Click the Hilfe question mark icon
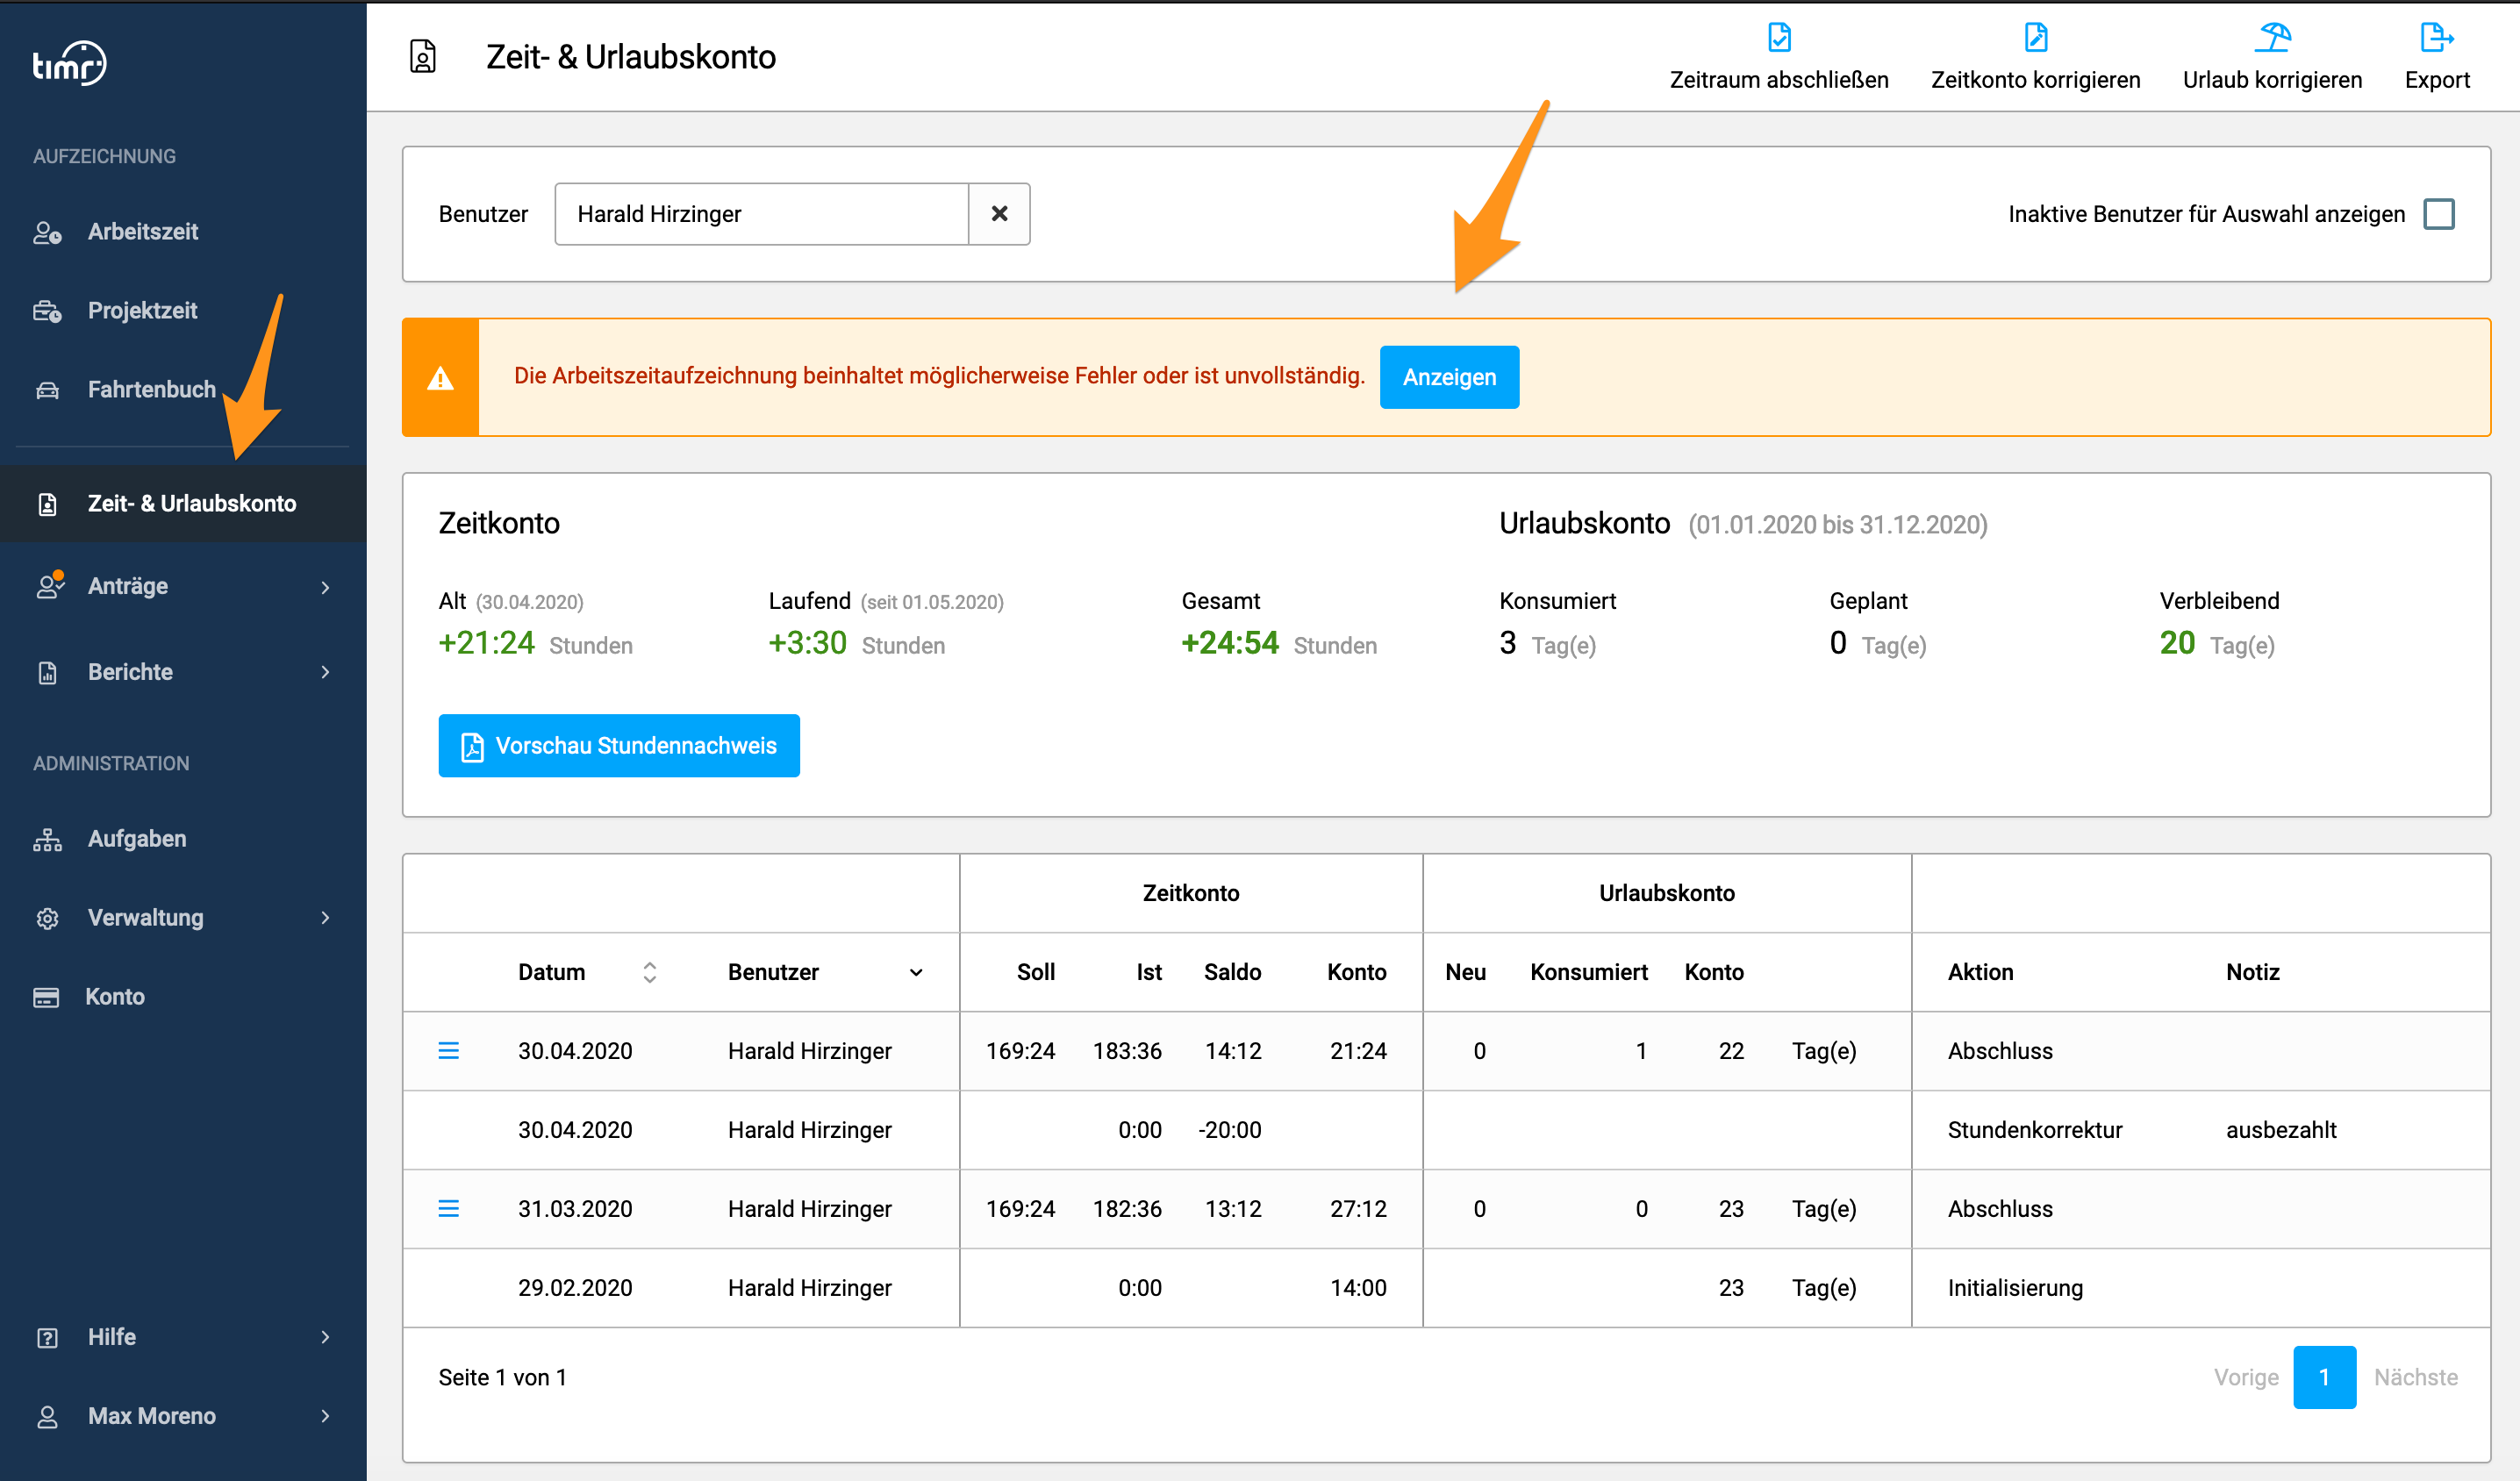The width and height of the screenshot is (2520, 1481). click(47, 1338)
